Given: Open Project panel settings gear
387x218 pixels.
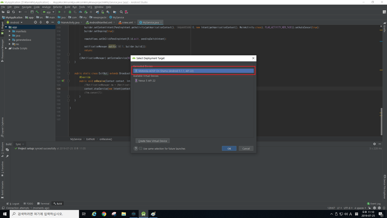Looking at the screenshot, I should tap(47, 22).
